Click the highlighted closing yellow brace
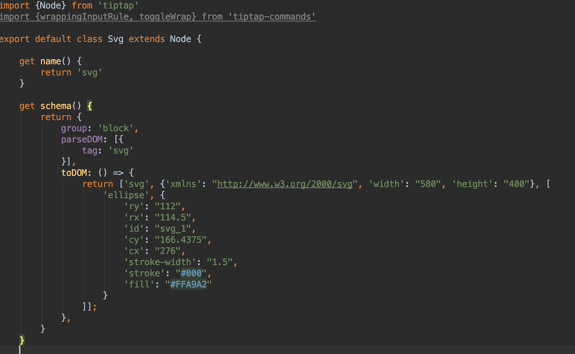The image size is (575, 354). pos(22,340)
